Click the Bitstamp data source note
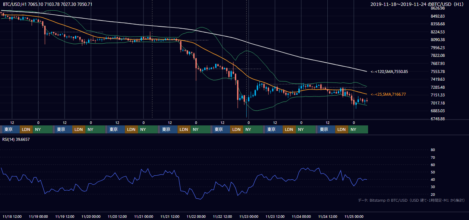469x220 pixels. click(x=411, y=200)
